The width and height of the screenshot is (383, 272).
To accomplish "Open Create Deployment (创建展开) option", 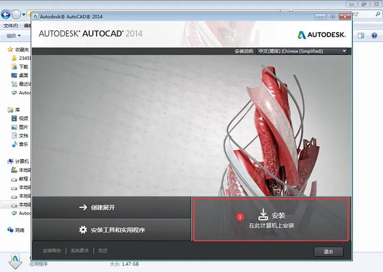I will pos(111,207).
